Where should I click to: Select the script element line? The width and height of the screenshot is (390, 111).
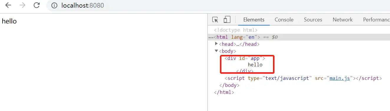click(303, 78)
